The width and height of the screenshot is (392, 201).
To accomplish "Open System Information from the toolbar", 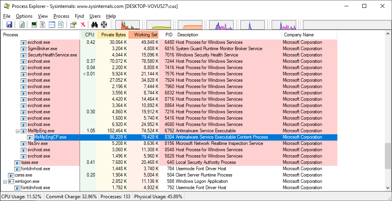I will tap(34, 24).
